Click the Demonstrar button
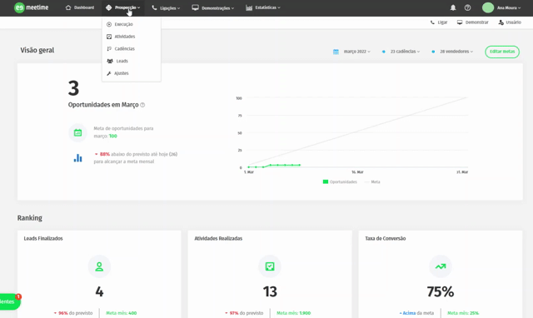Viewport: 533px width, 318px height. (472, 22)
